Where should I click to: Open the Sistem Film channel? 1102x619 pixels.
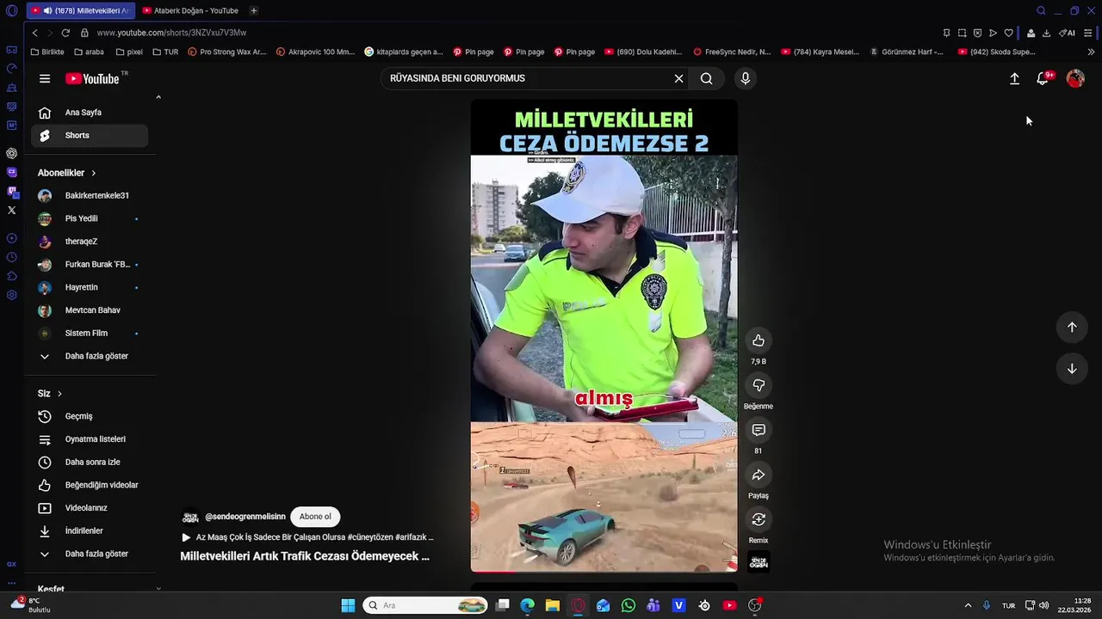tap(90, 334)
